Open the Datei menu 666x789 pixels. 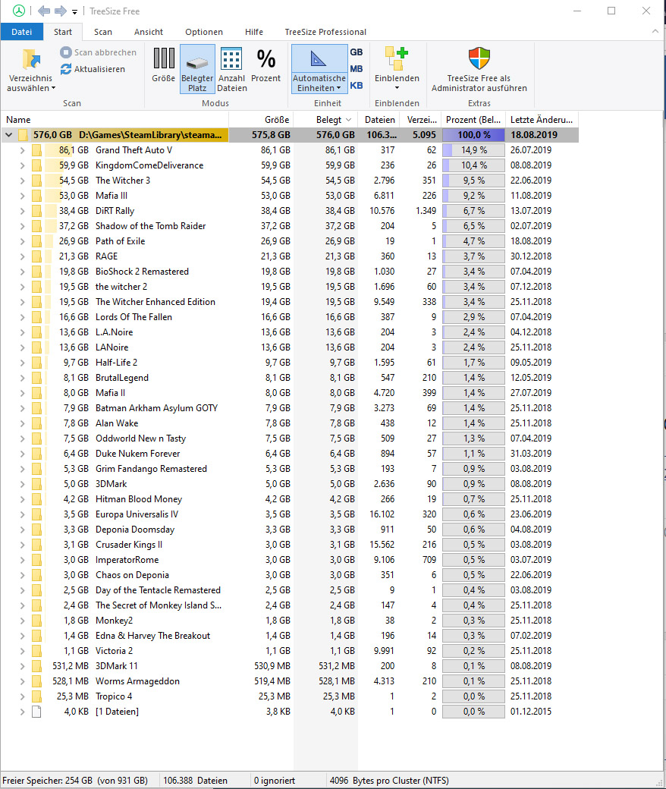tap(22, 32)
